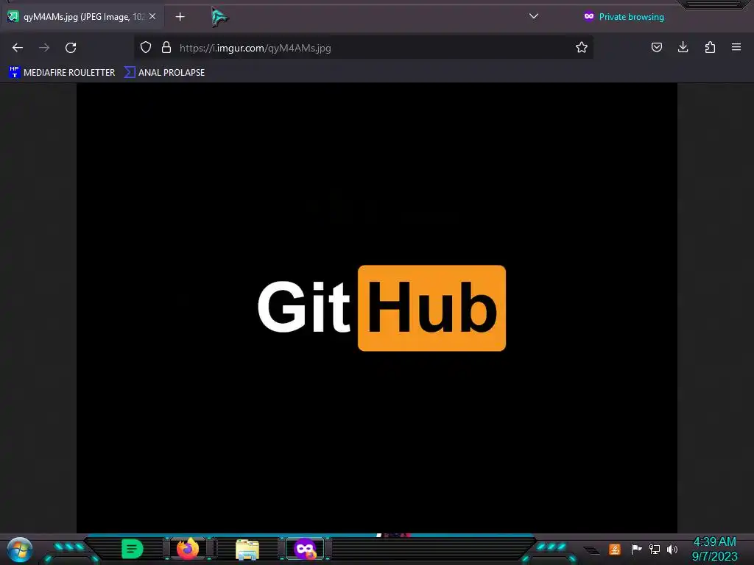Launch Firefox from the taskbar

pyautogui.click(x=188, y=549)
